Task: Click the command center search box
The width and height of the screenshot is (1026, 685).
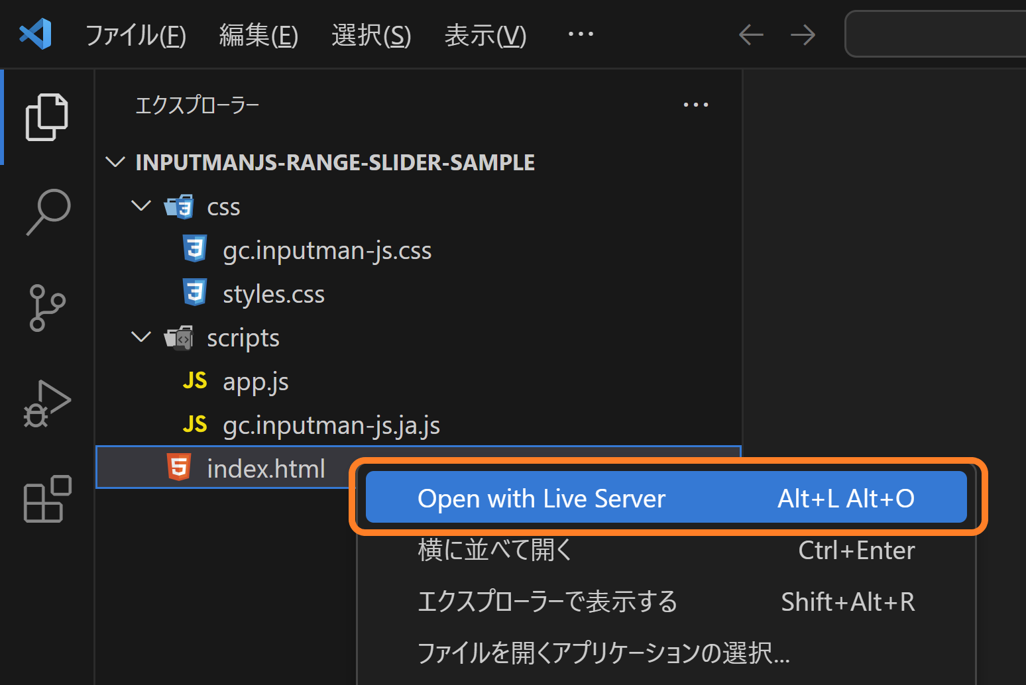Action: [936, 34]
